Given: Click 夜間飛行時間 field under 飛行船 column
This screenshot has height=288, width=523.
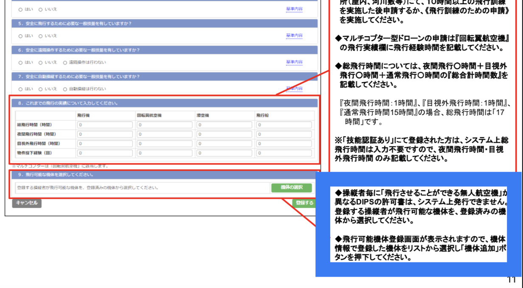Looking at the screenshot, I should click(284, 134).
